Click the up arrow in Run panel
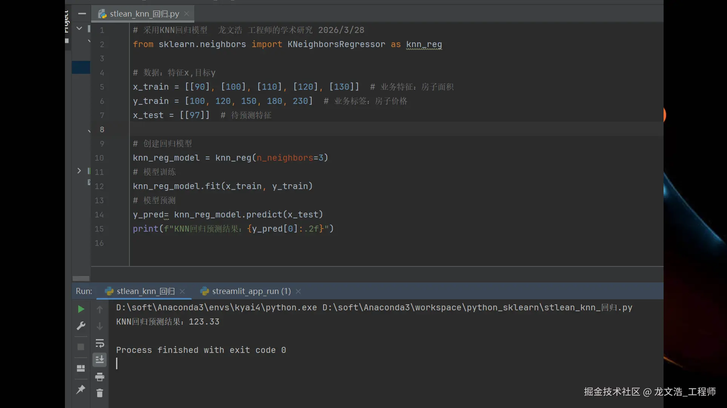This screenshot has width=727, height=408. coord(100,309)
